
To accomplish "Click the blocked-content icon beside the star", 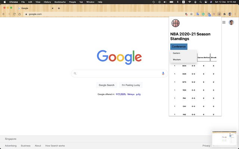I will click(186, 14).
